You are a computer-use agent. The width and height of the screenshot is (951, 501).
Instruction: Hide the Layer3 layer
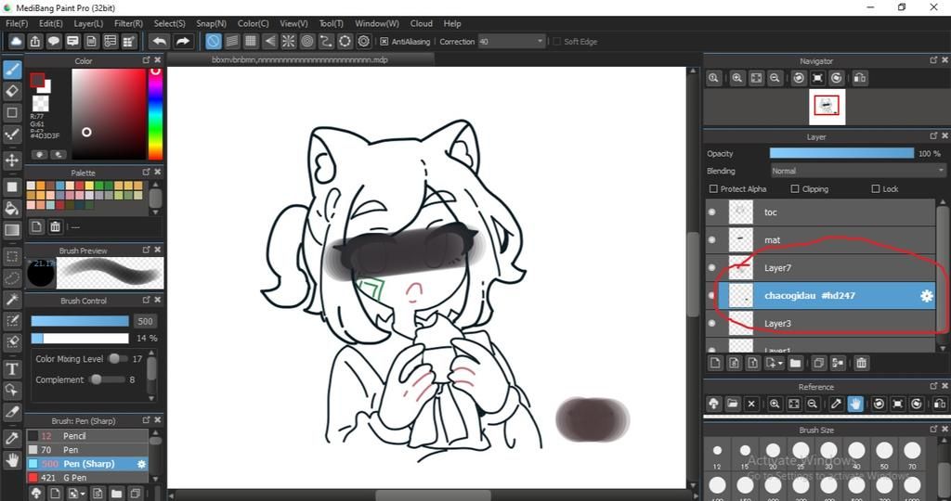point(712,323)
